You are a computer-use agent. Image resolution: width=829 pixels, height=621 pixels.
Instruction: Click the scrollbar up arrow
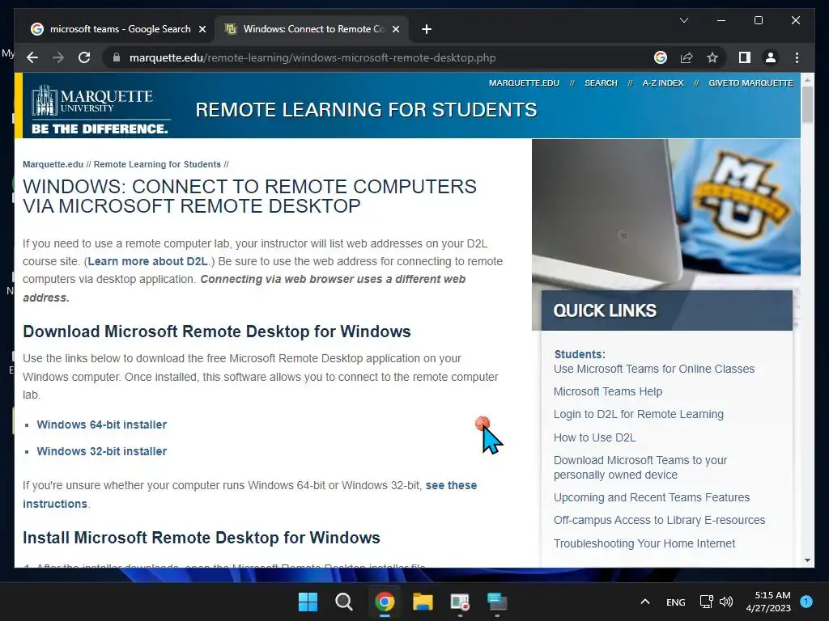pos(807,80)
